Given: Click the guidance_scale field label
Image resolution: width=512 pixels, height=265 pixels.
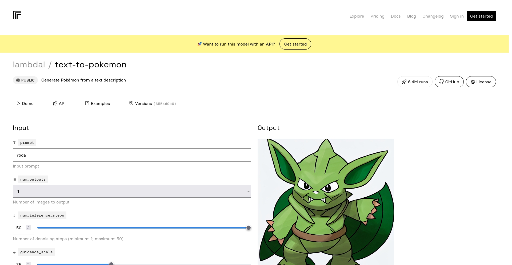Looking at the screenshot, I should pos(36,252).
